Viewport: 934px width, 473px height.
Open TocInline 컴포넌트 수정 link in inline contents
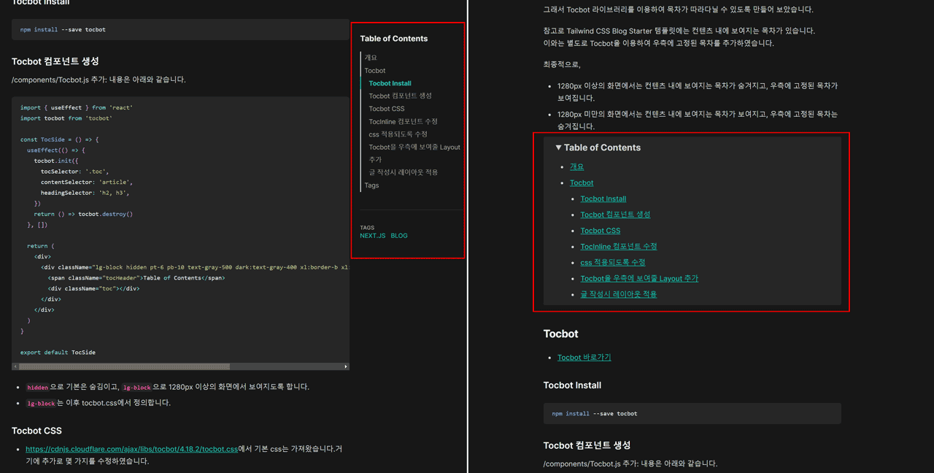click(x=618, y=247)
